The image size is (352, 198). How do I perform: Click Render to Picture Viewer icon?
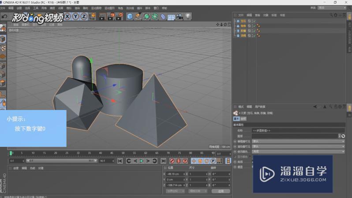click(x=111, y=17)
